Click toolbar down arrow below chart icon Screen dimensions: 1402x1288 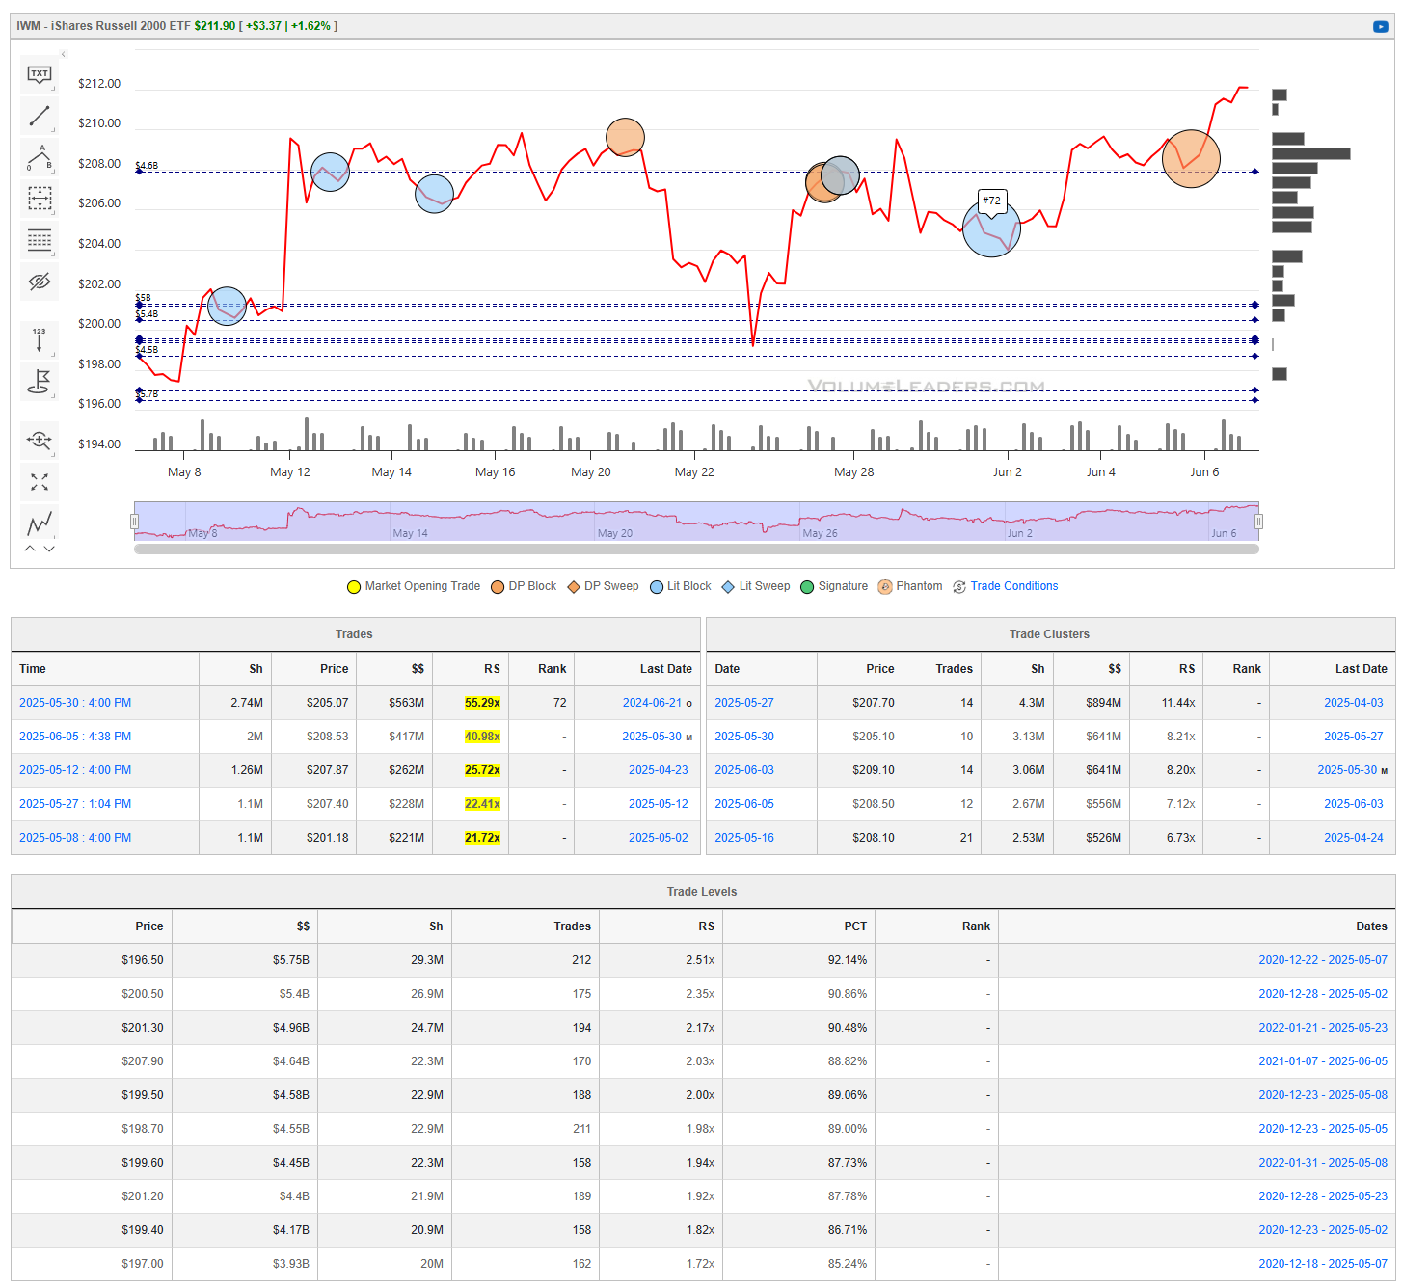click(49, 549)
